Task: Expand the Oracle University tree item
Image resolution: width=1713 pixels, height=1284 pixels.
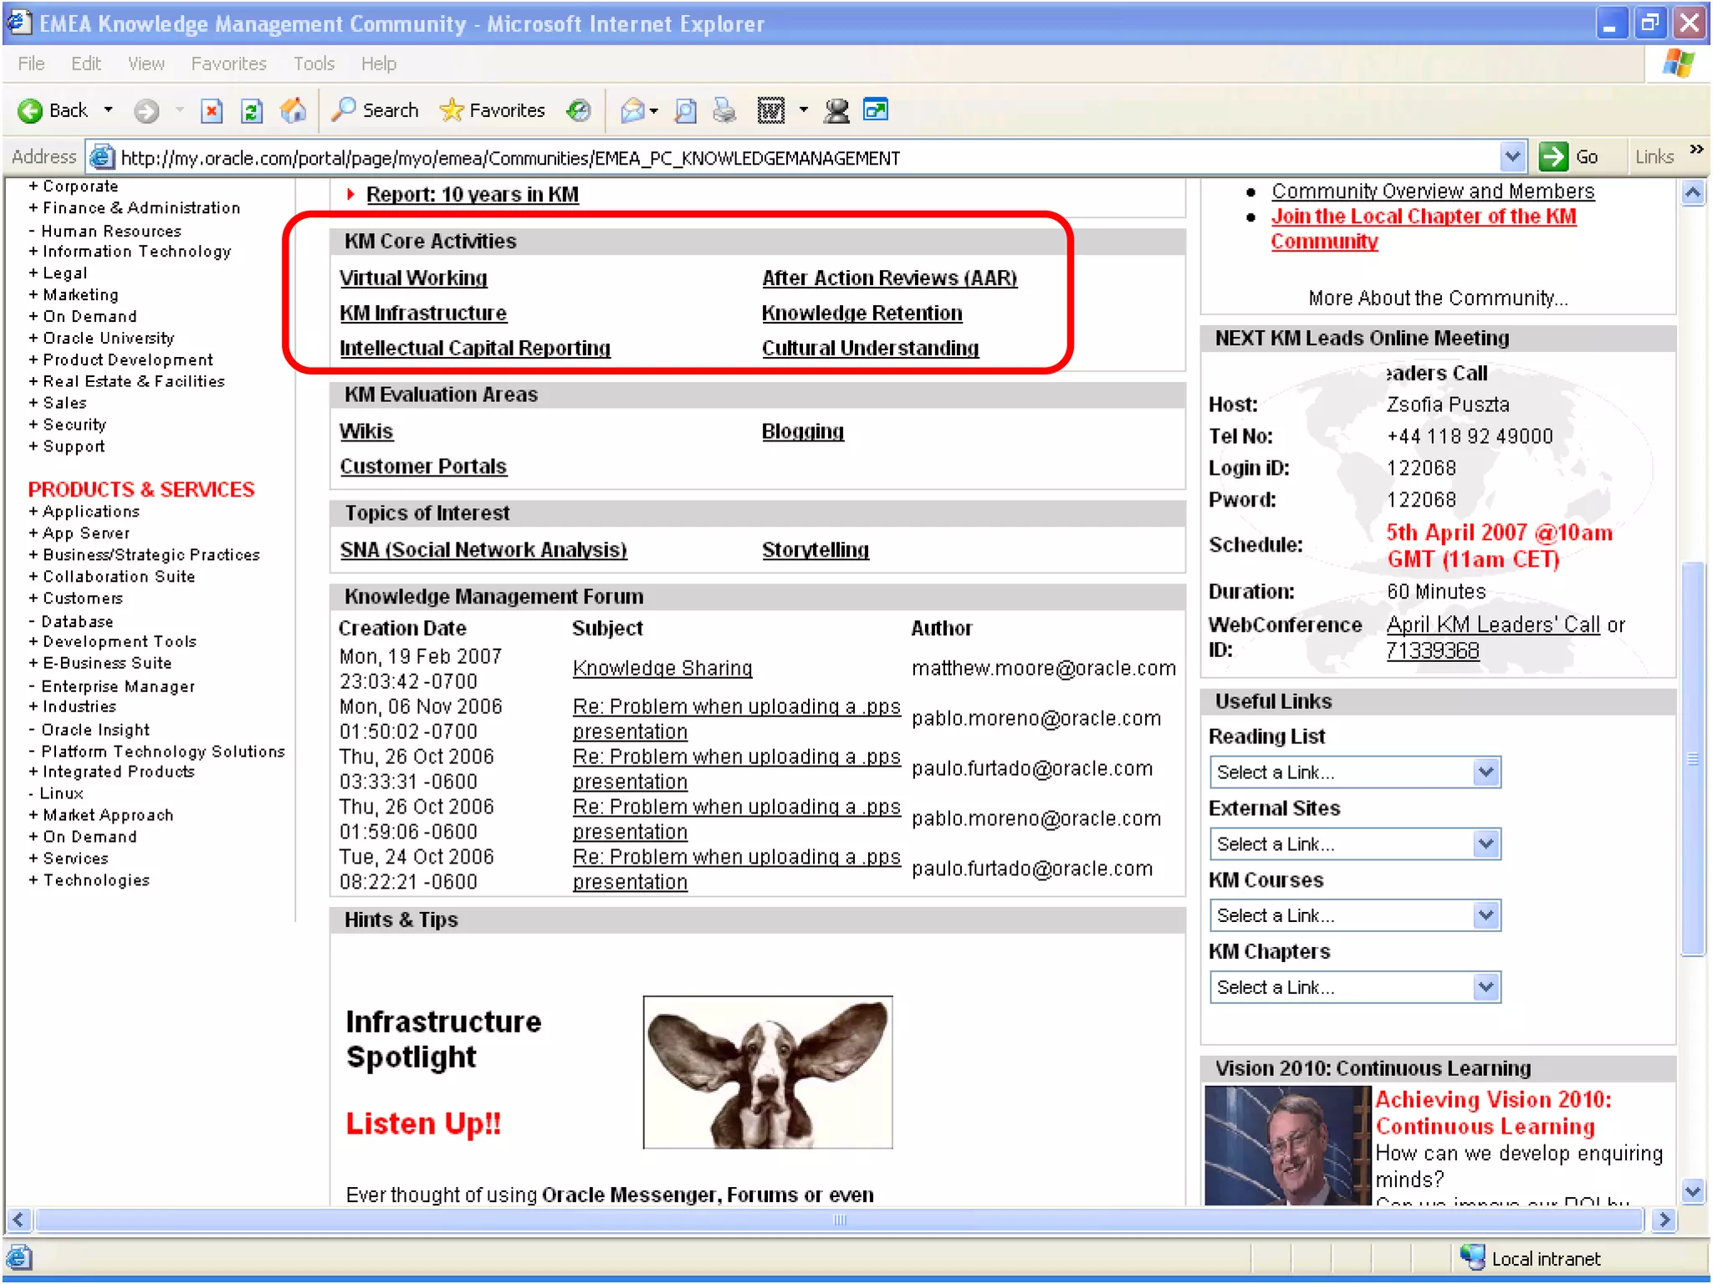Action: coord(33,339)
